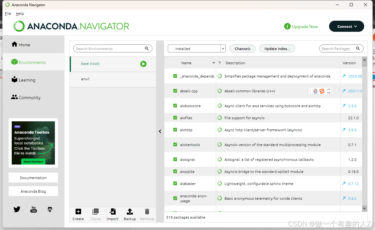Image resolution: width=375 pixels, height=230 pixels.
Task: Focus the Search Packages field
Action: pyautogui.click(x=341, y=48)
